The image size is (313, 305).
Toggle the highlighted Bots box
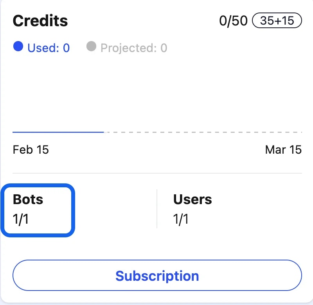coord(37,209)
